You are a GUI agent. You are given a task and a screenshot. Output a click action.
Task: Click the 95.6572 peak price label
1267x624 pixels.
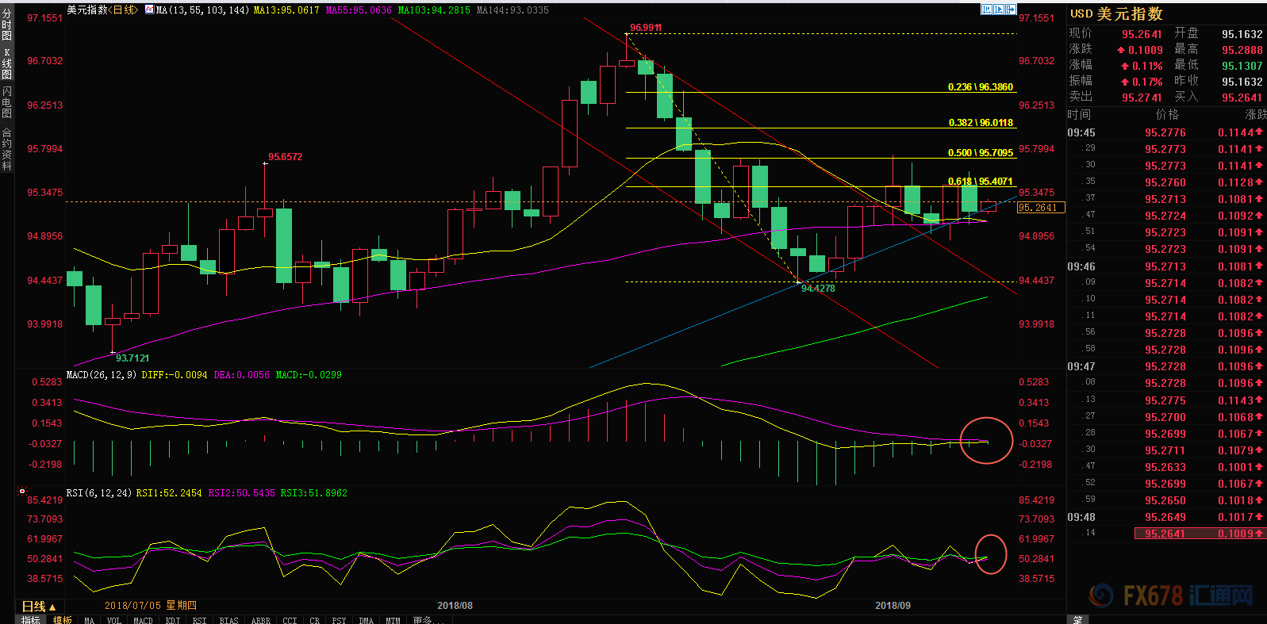pyautogui.click(x=285, y=157)
